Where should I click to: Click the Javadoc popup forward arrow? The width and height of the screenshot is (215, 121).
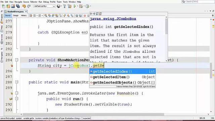point(94,14)
